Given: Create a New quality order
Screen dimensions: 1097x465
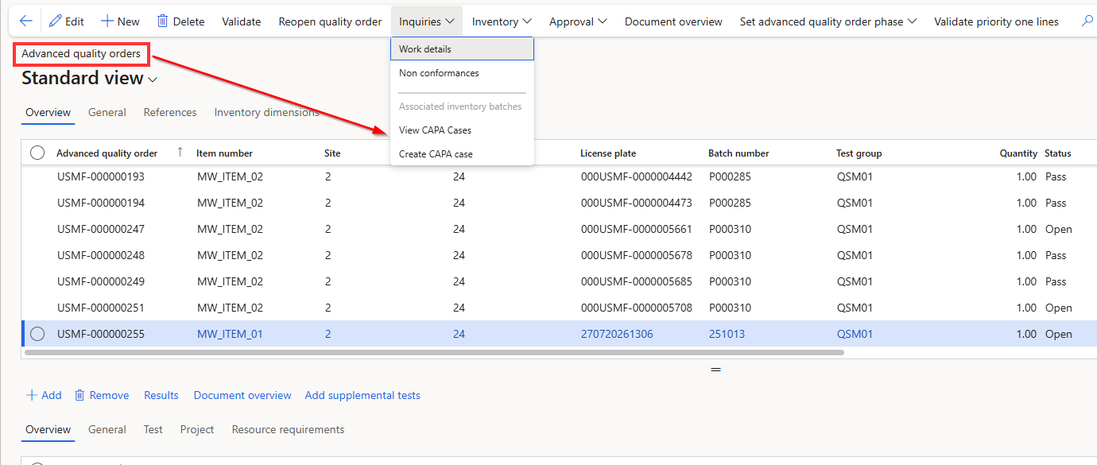Looking at the screenshot, I should (120, 21).
